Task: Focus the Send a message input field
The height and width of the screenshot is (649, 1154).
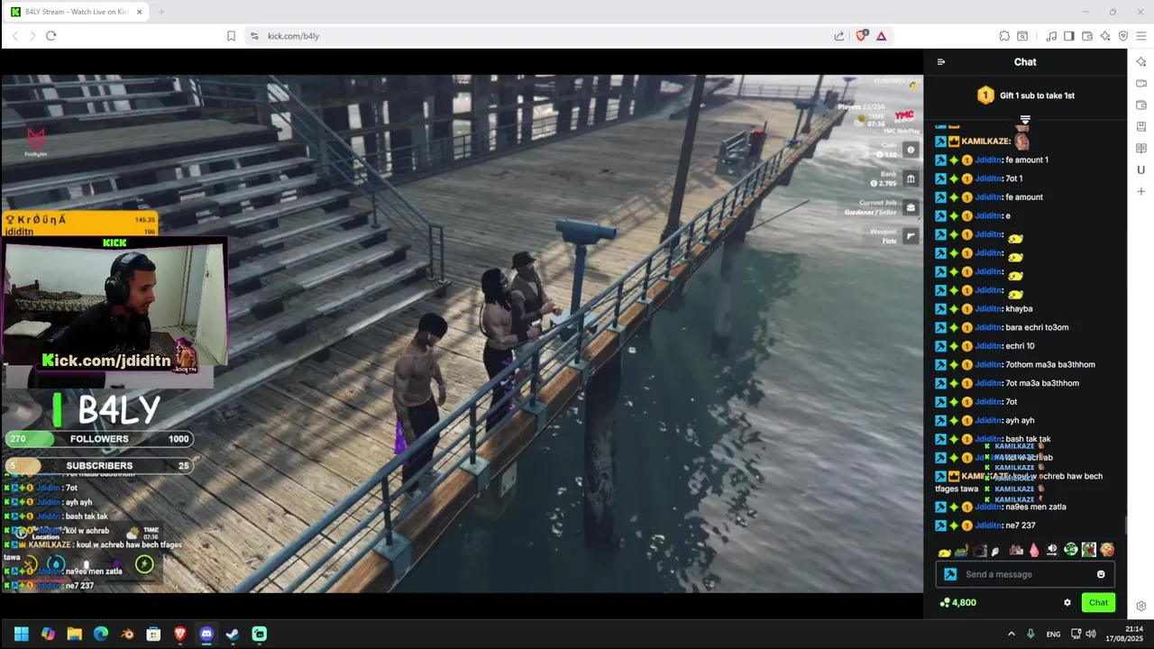Action: pyautogui.click(x=1026, y=574)
